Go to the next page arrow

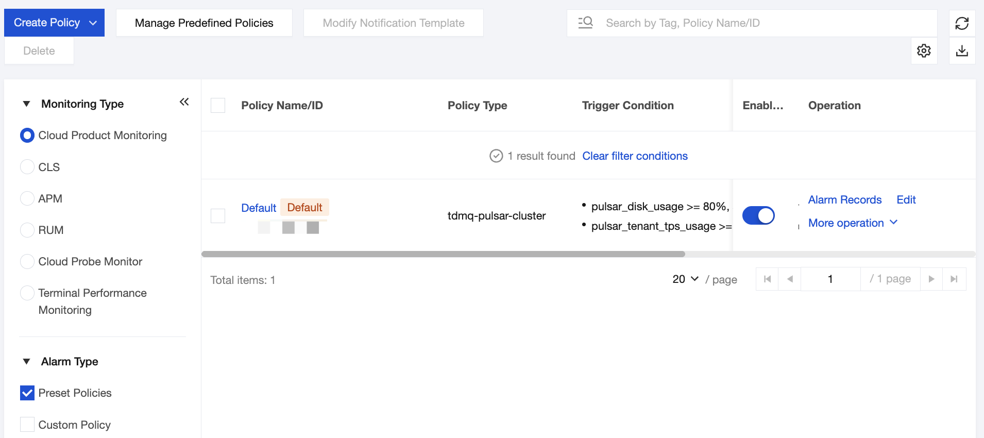(931, 279)
